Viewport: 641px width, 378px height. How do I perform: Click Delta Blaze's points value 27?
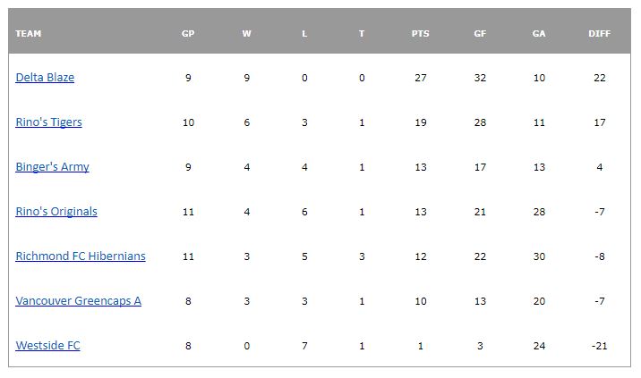pyautogui.click(x=421, y=78)
